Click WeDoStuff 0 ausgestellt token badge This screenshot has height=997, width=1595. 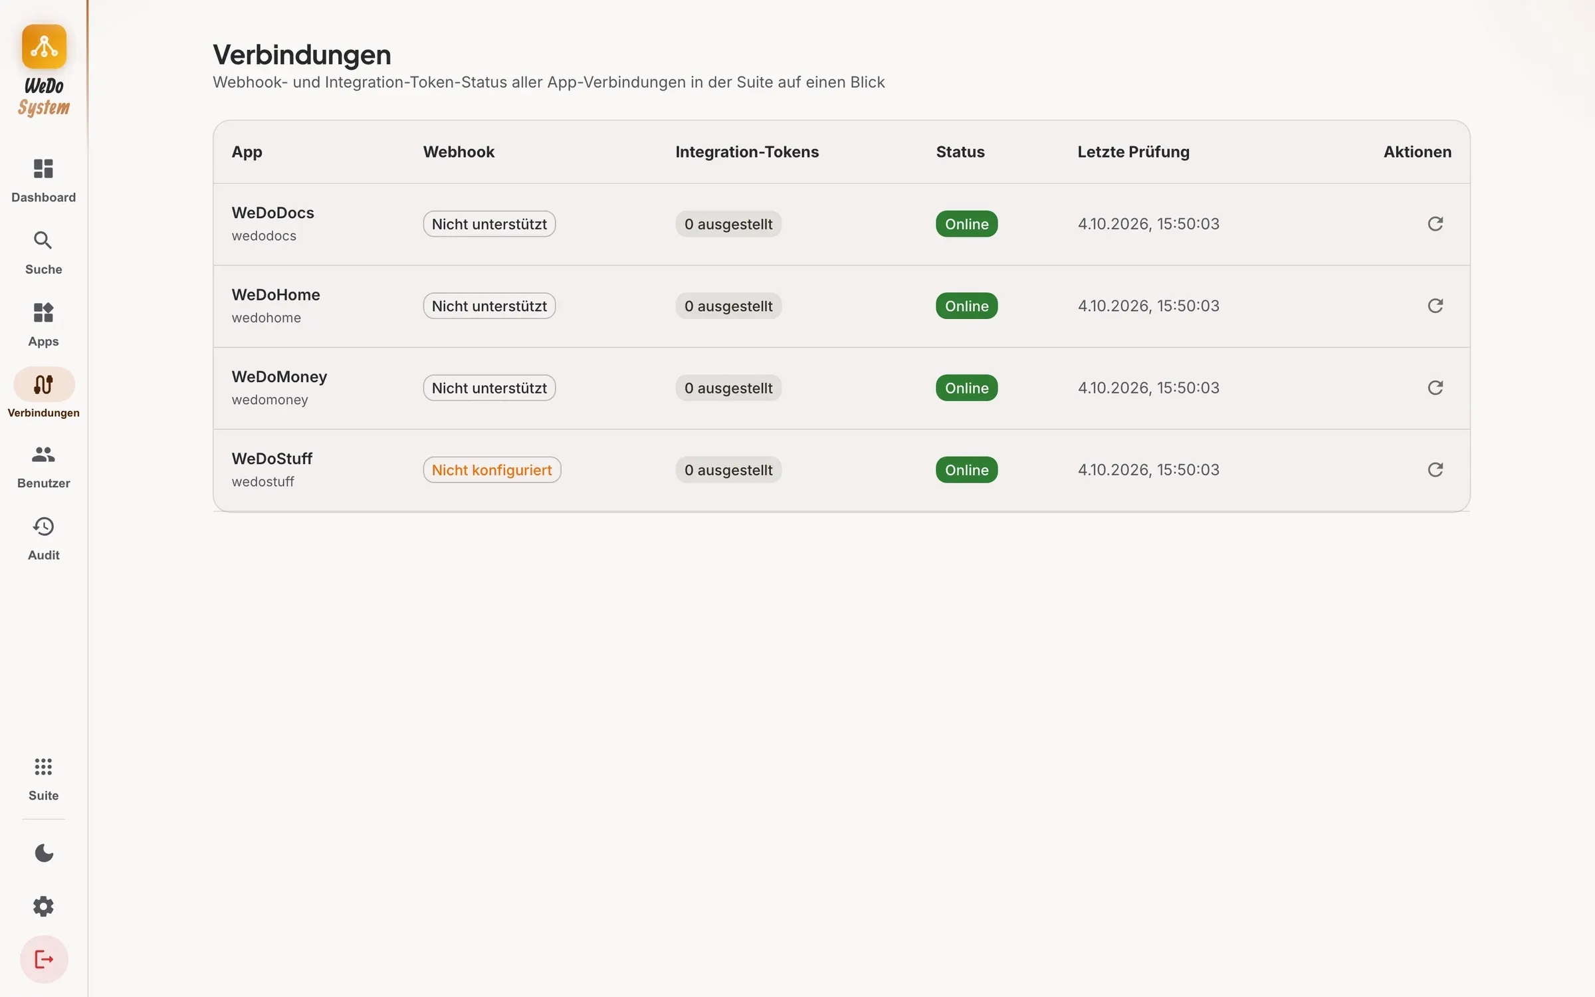point(728,470)
